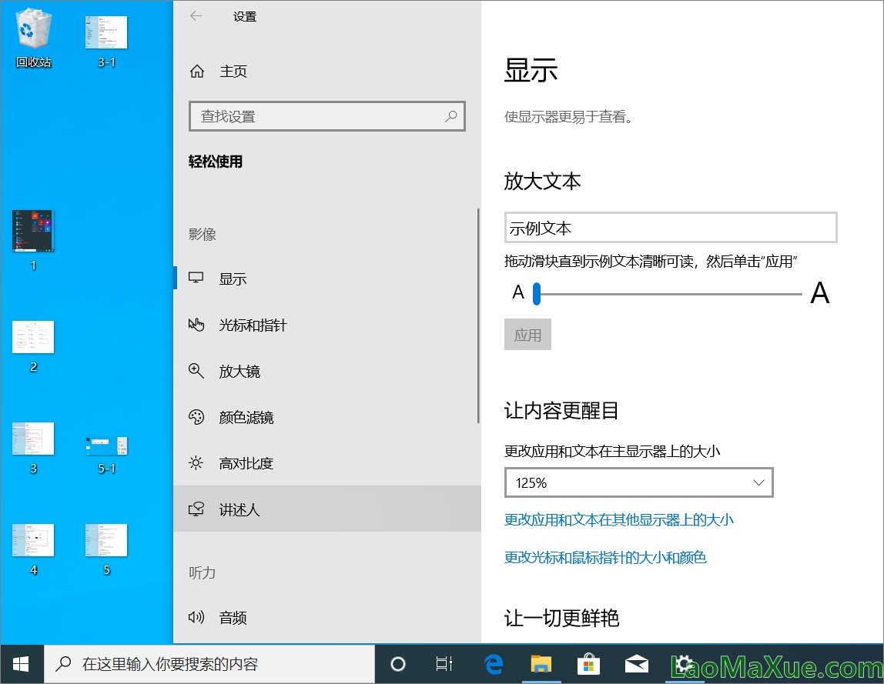Click the back arrow in Settings

[196, 15]
